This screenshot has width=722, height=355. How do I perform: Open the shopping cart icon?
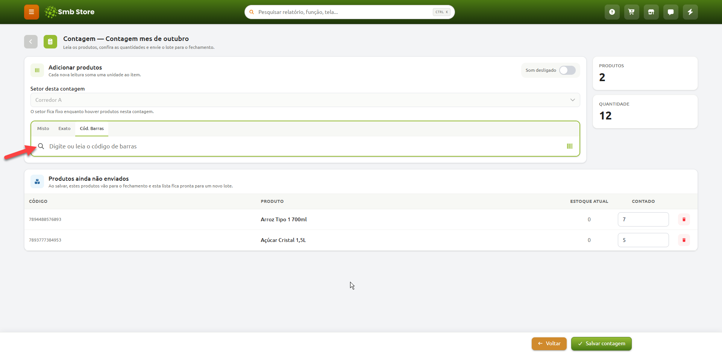632,12
